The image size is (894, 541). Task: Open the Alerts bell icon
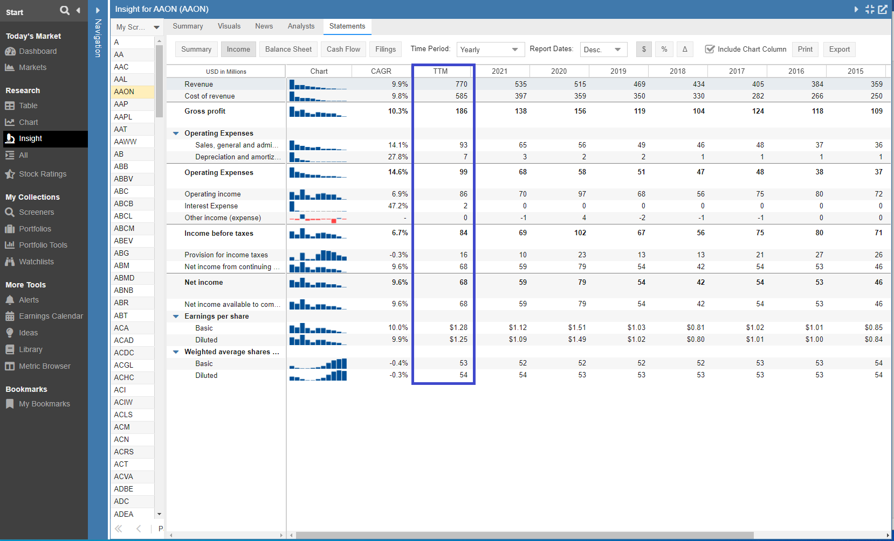pyautogui.click(x=10, y=300)
